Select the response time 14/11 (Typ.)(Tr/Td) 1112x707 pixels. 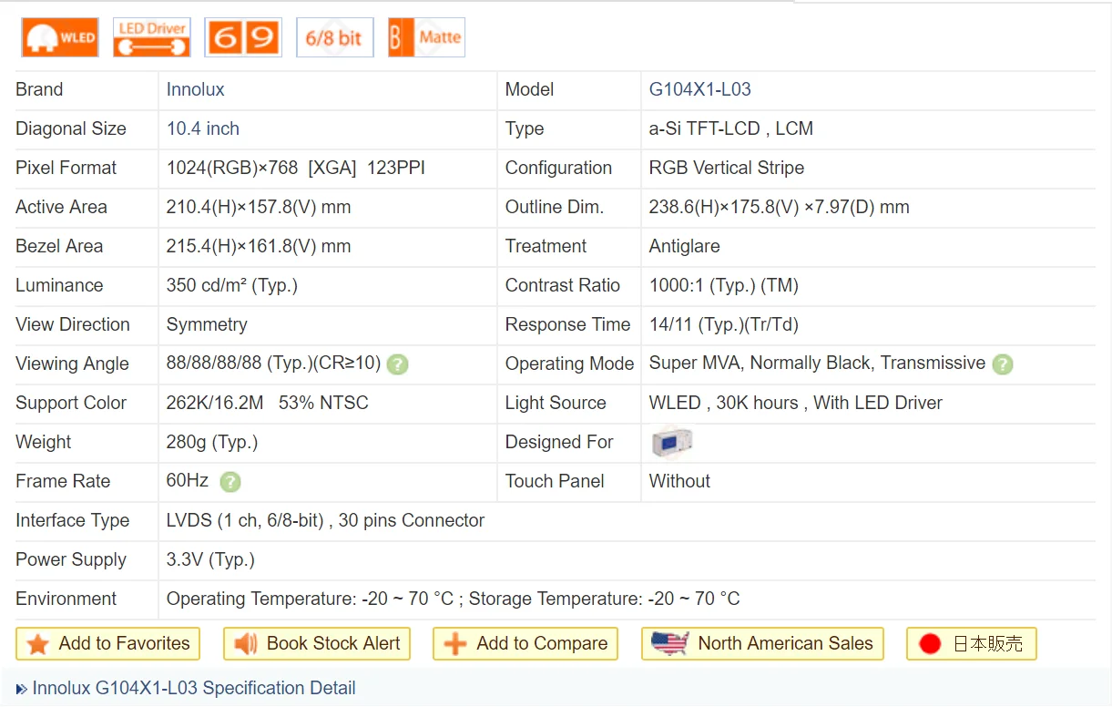point(724,324)
